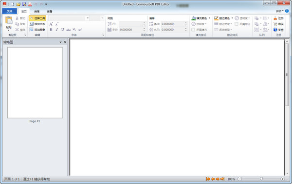Screen dimensions: 292x184
Task: Open the font group dialog launcher
Action: [x=103, y=35]
